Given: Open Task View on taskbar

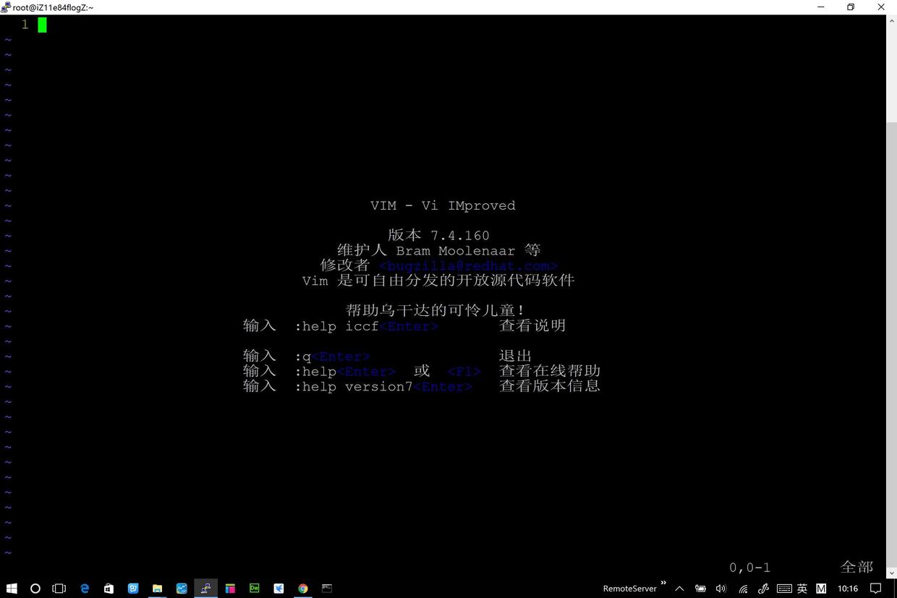Looking at the screenshot, I should (59, 589).
